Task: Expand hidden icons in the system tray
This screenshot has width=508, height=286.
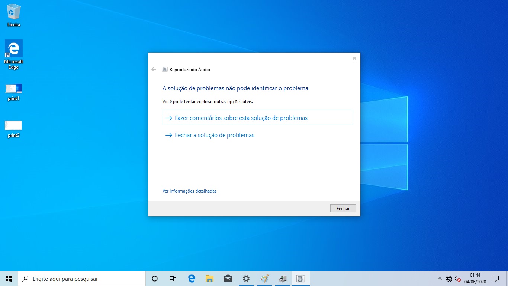Action: (439, 278)
